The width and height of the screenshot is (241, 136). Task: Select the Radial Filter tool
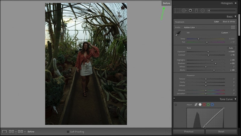pyautogui.click(x=202, y=10)
